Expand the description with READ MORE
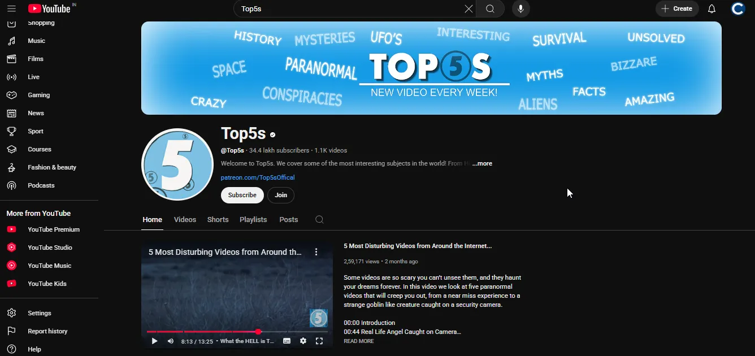755x356 pixels. (x=359, y=341)
